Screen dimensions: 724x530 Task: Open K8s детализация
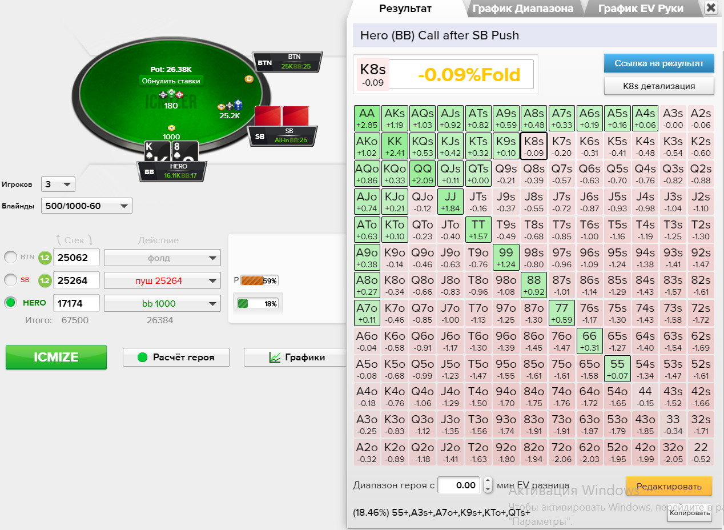coord(659,86)
